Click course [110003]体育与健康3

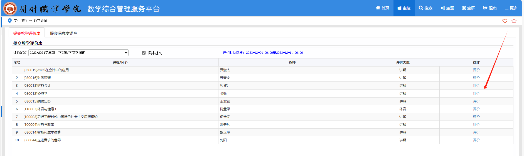pos(40,109)
